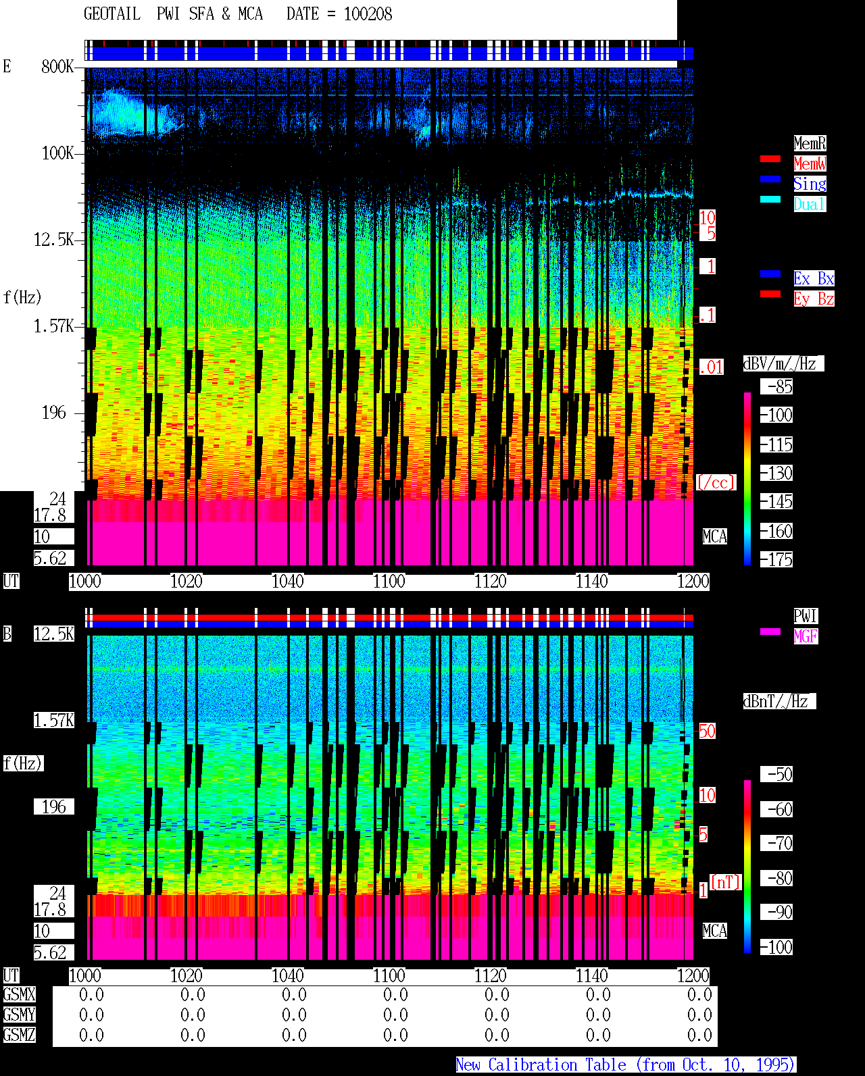Click the dBnT/√Hz color scale bar
The height and width of the screenshot is (1076, 865).
tap(747, 866)
